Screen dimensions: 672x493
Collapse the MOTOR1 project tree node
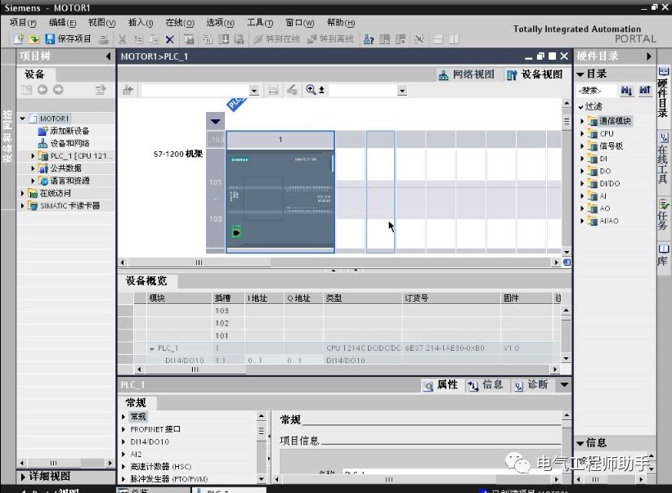(x=22, y=119)
